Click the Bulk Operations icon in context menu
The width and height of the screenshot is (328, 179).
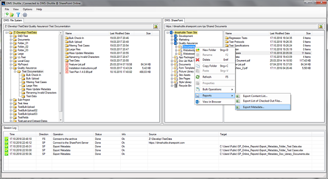point(197,89)
